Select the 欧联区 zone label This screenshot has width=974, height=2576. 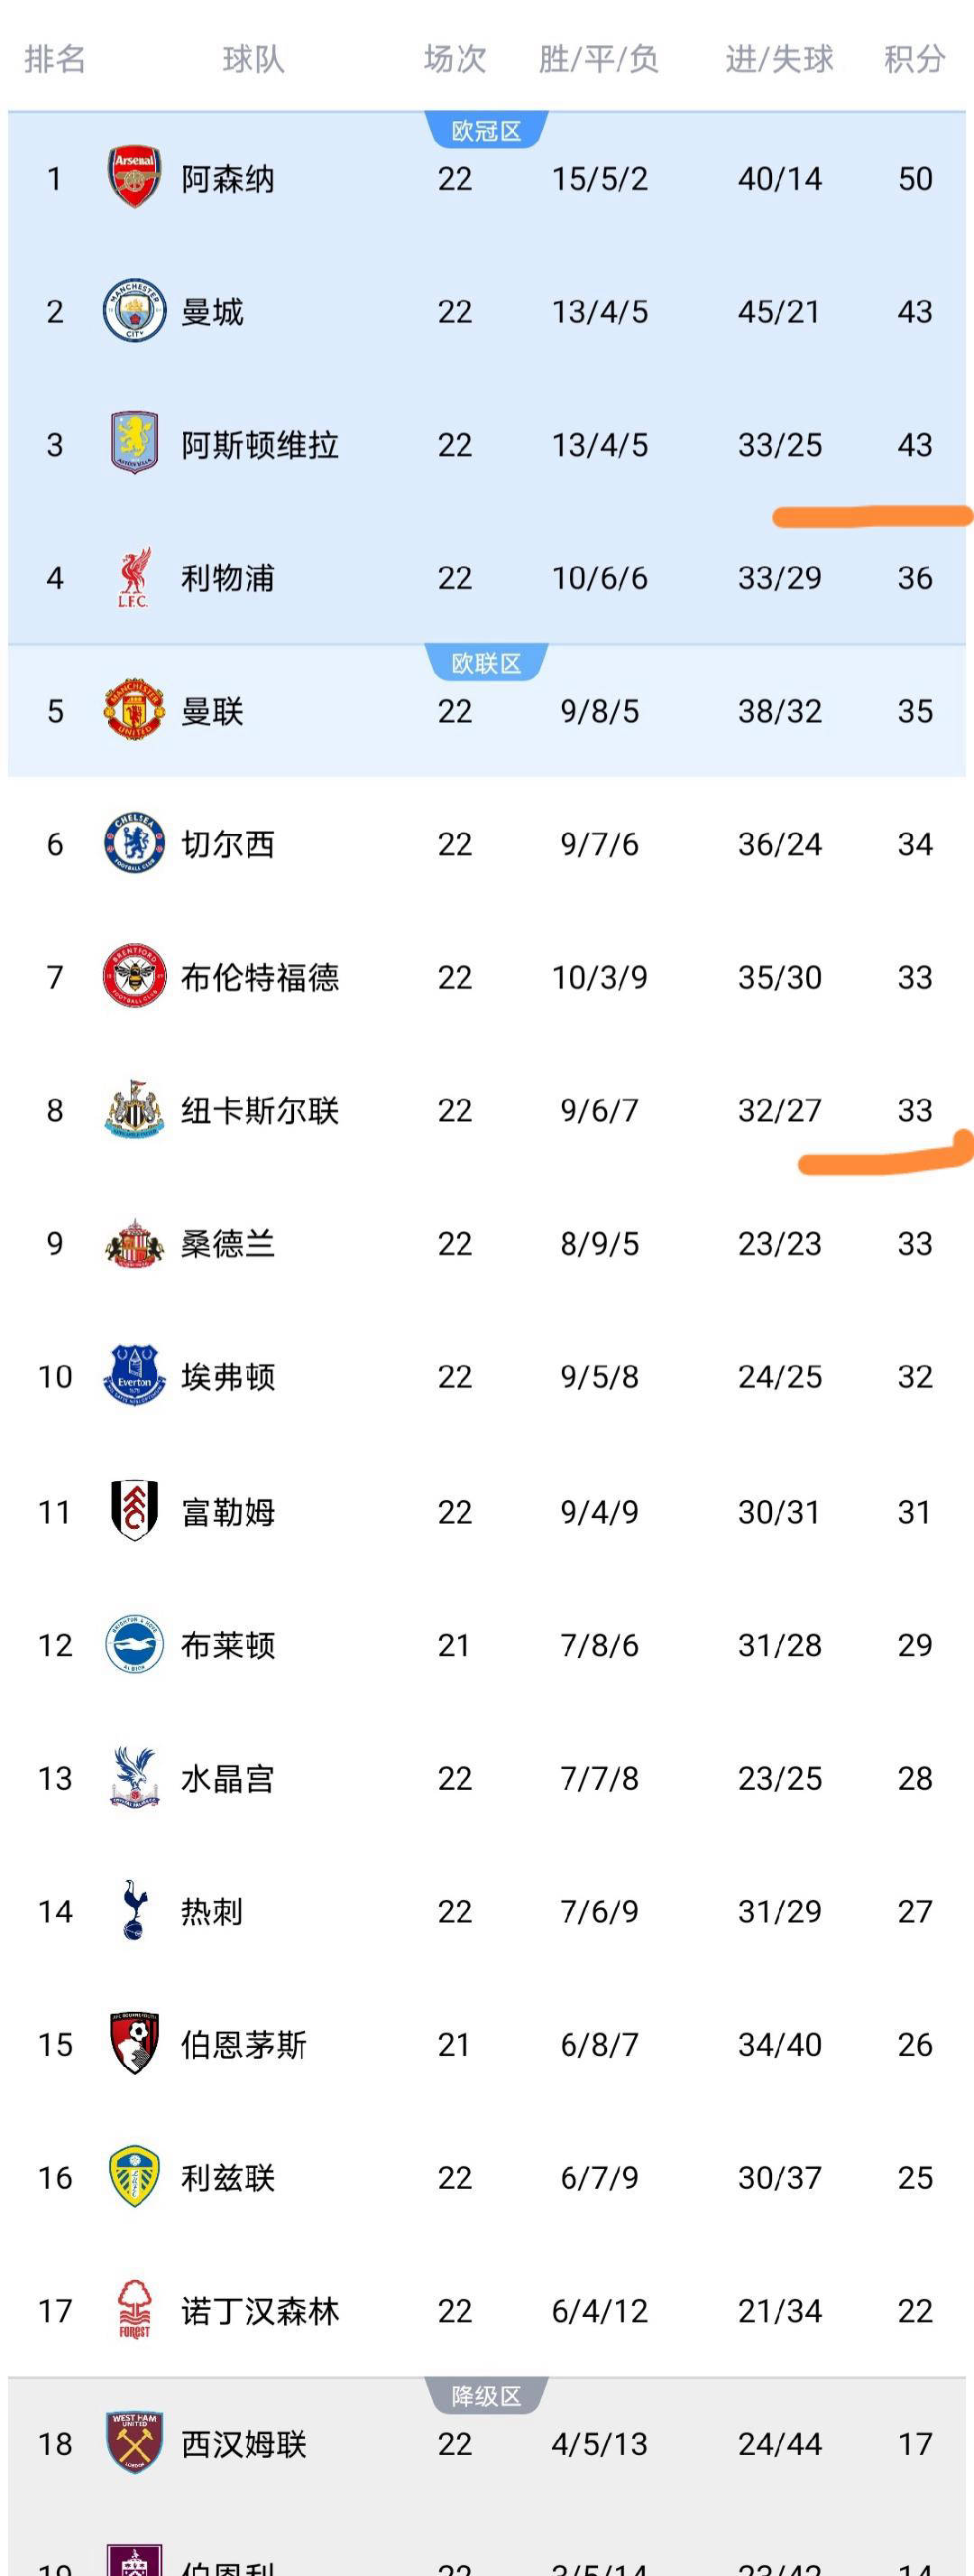(x=486, y=663)
